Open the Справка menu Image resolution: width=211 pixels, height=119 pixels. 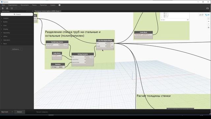coord(53,5)
